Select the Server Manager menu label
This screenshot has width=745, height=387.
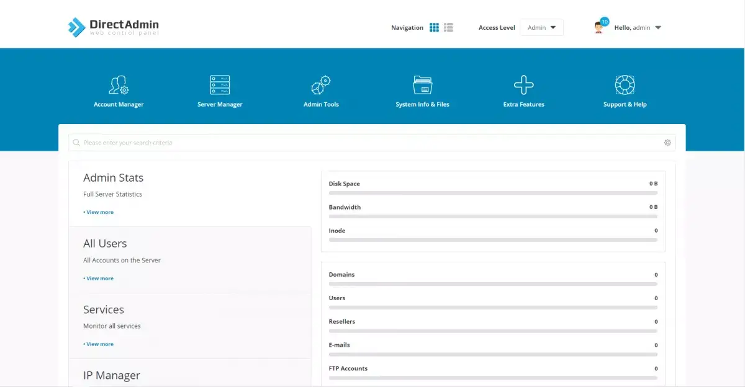220,104
